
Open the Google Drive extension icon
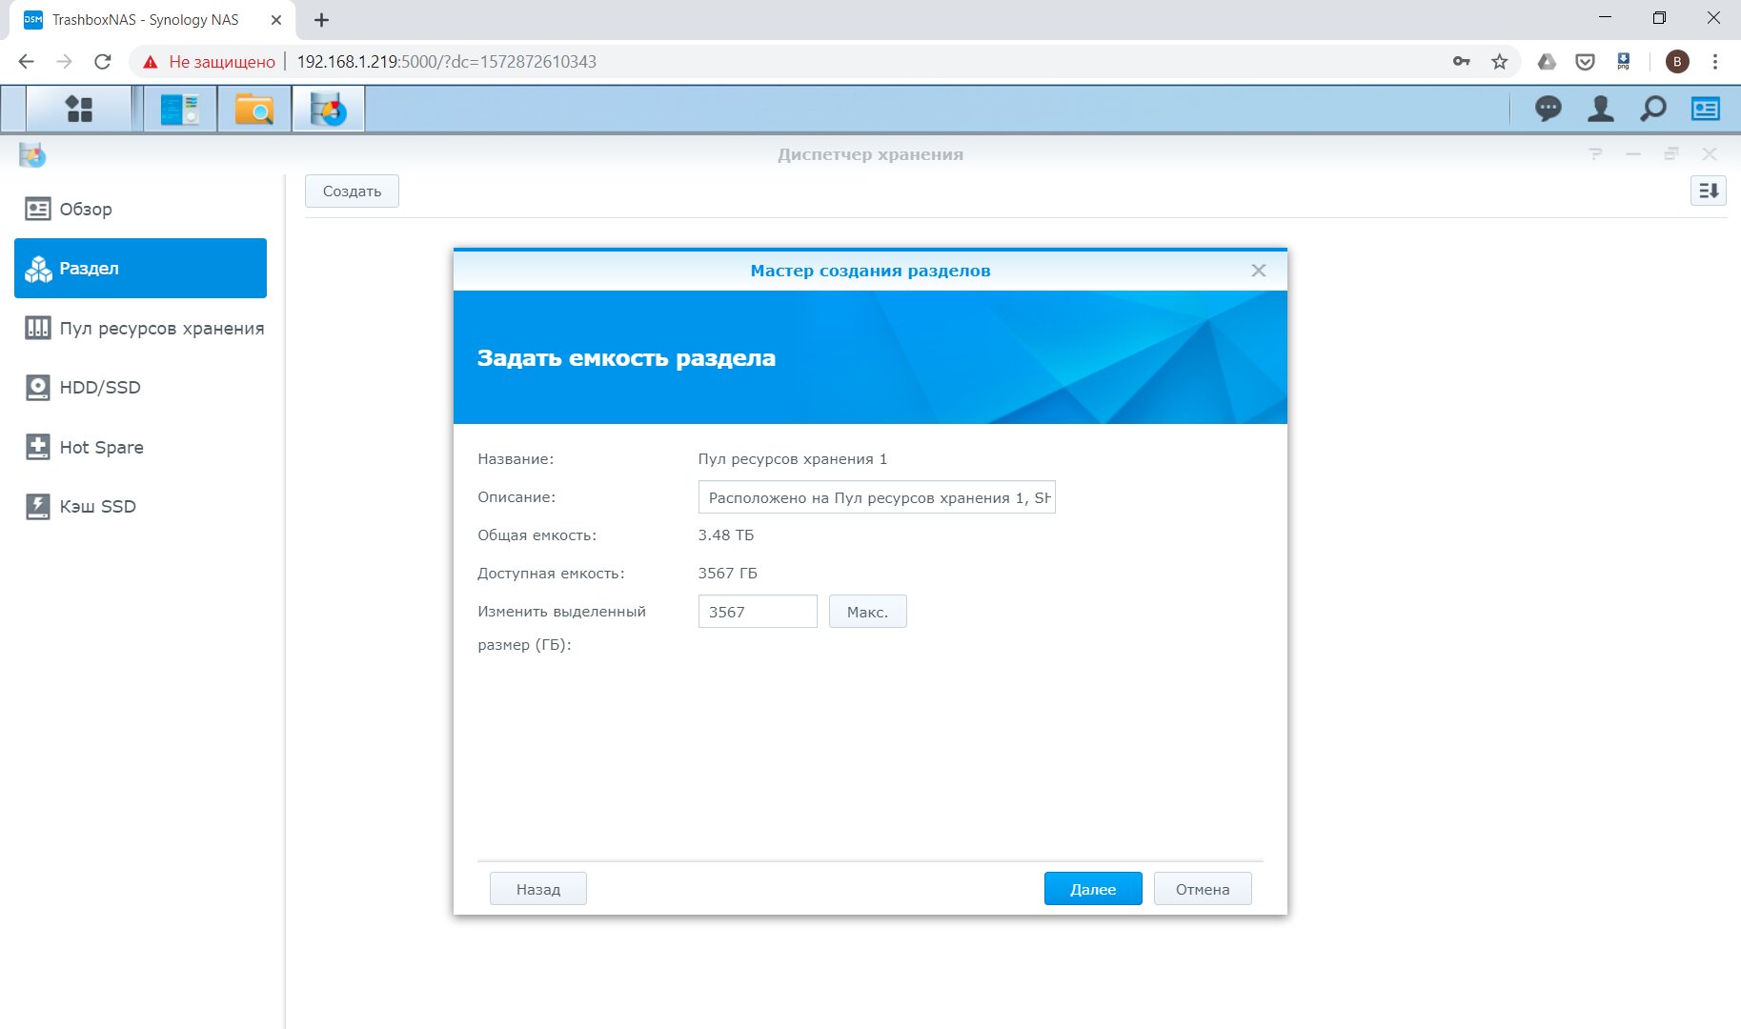click(x=1547, y=62)
